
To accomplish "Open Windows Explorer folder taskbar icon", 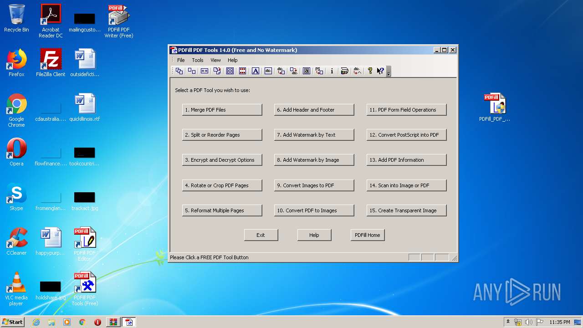I will pos(51,322).
